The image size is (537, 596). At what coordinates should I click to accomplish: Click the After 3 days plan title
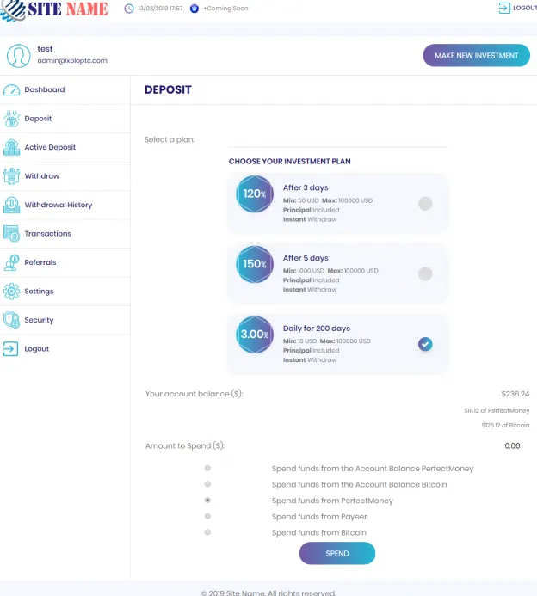[x=306, y=187]
